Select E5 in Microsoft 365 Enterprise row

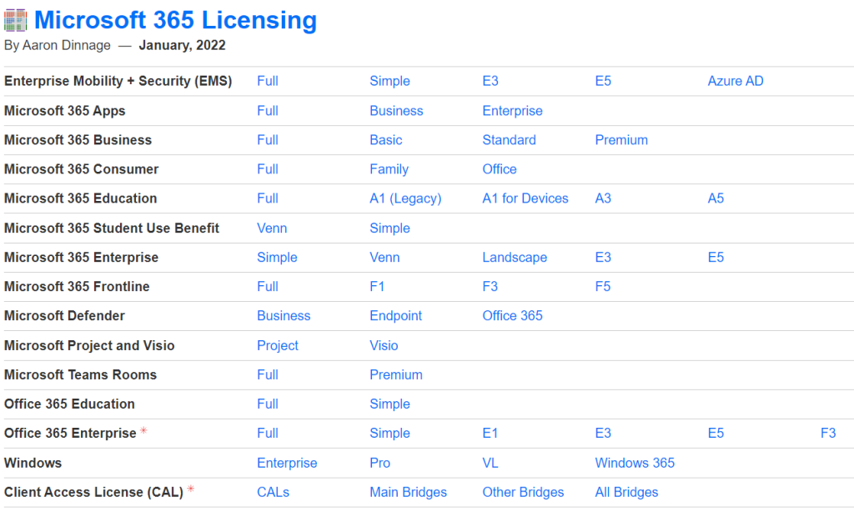click(x=716, y=257)
